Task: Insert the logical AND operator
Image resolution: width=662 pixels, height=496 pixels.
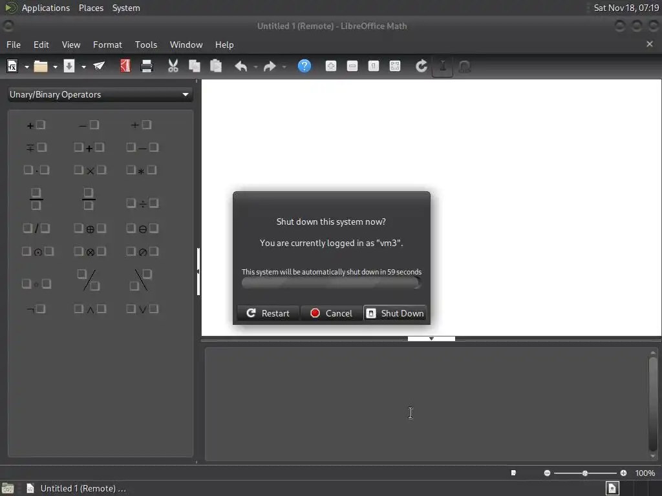Action: [89, 309]
